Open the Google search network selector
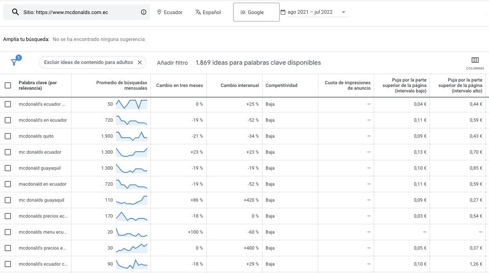 (x=256, y=12)
